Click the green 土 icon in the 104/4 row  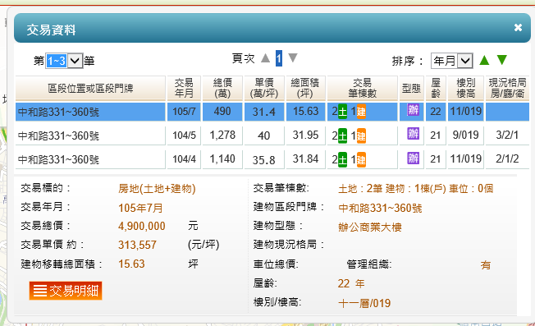tap(342, 159)
